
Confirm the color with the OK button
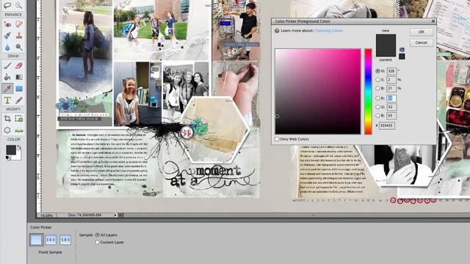(421, 32)
